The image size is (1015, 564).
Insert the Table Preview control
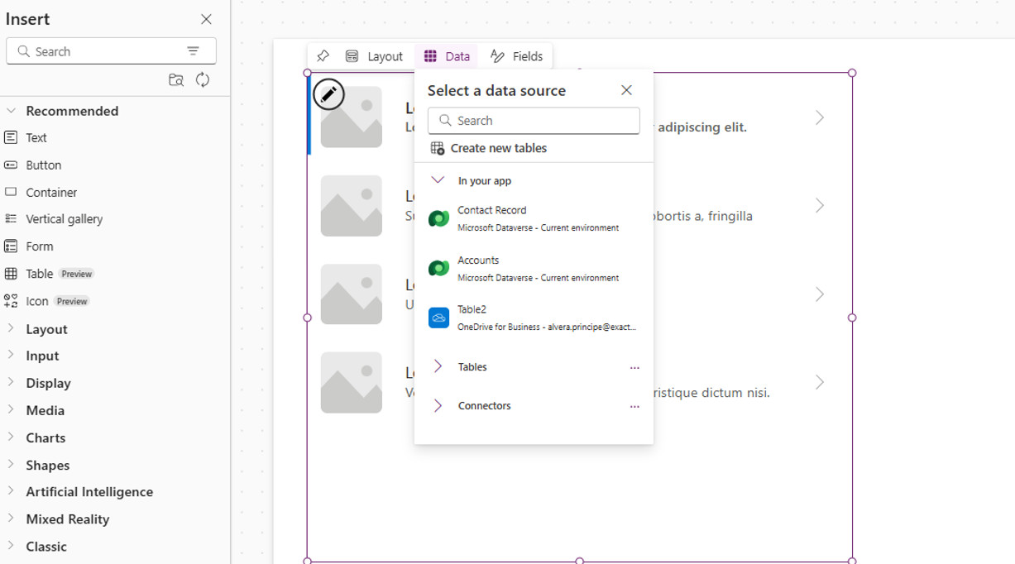pos(40,273)
